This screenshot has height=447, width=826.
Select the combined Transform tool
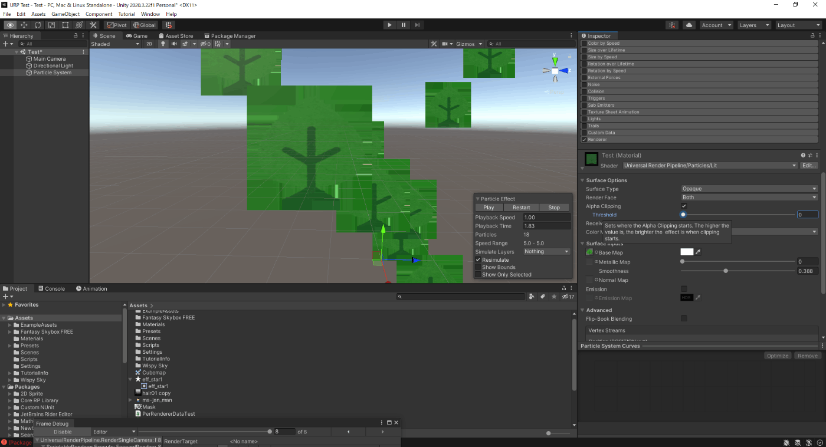(78, 25)
